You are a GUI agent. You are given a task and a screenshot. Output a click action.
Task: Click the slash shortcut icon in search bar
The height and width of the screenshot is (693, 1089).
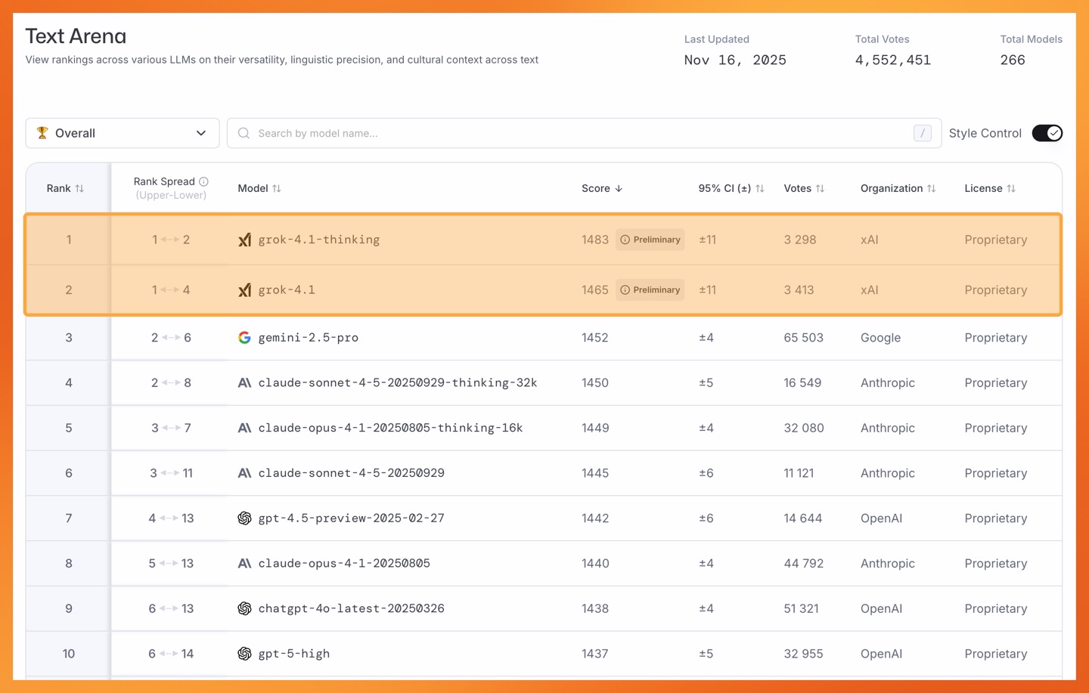[x=922, y=133]
